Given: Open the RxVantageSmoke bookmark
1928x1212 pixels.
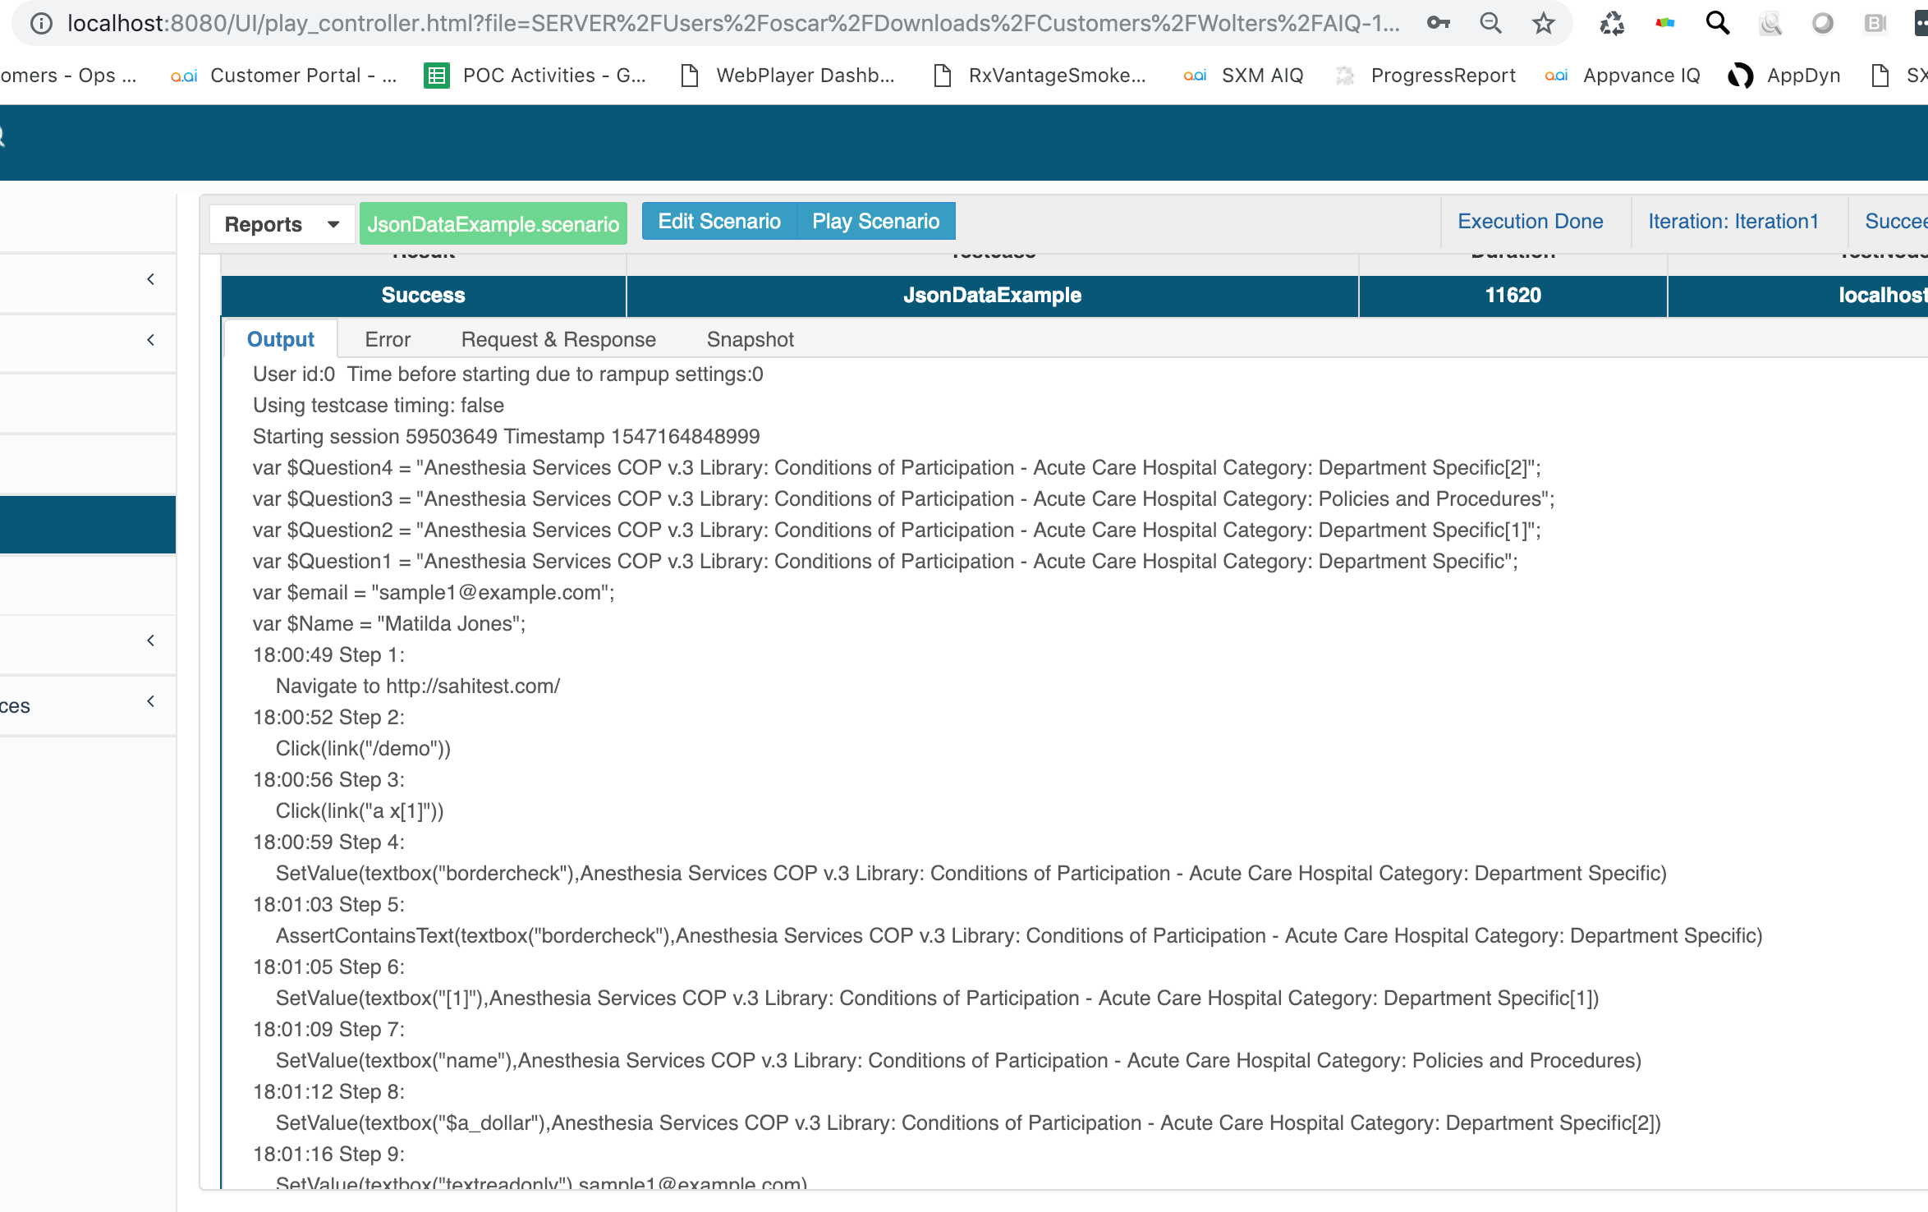Looking at the screenshot, I should click(1040, 76).
